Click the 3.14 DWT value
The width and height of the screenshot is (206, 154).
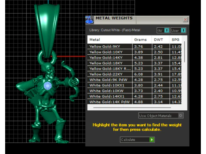158,102
